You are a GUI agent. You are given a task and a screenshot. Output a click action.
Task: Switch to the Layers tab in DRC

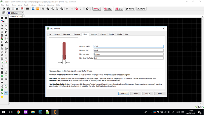(x=57, y=34)
